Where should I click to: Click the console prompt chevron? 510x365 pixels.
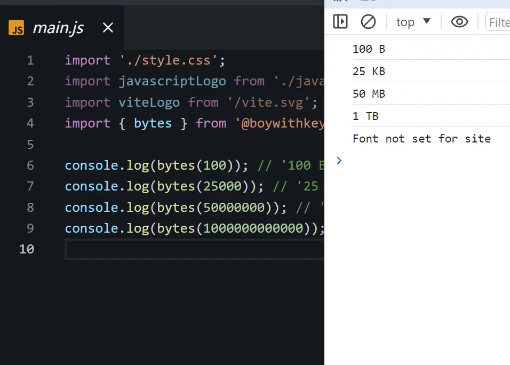click(x=339, y=161)
